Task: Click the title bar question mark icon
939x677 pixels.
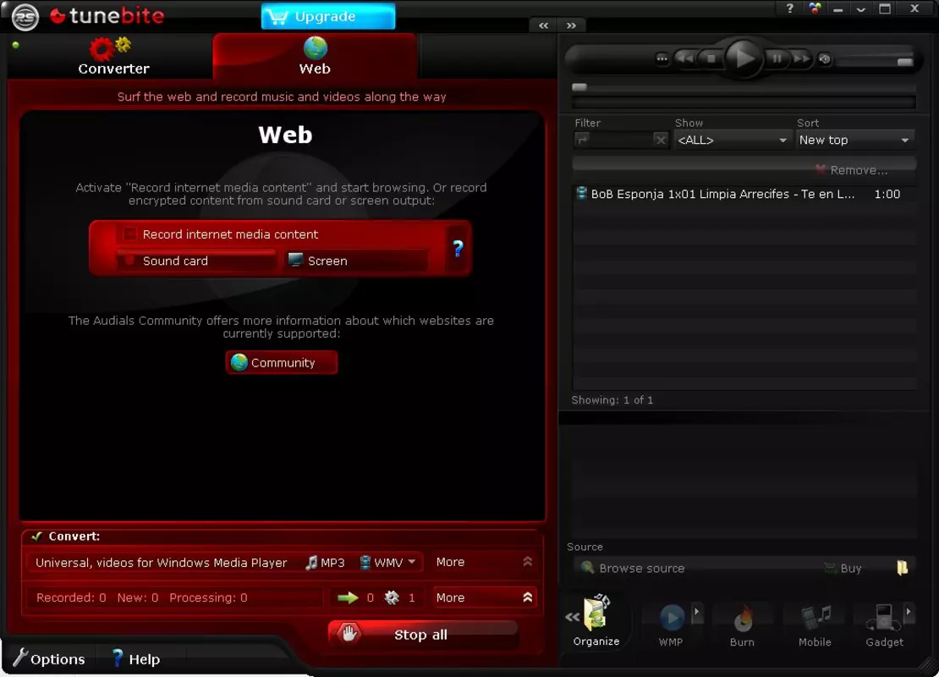Action: pos(789,8)
